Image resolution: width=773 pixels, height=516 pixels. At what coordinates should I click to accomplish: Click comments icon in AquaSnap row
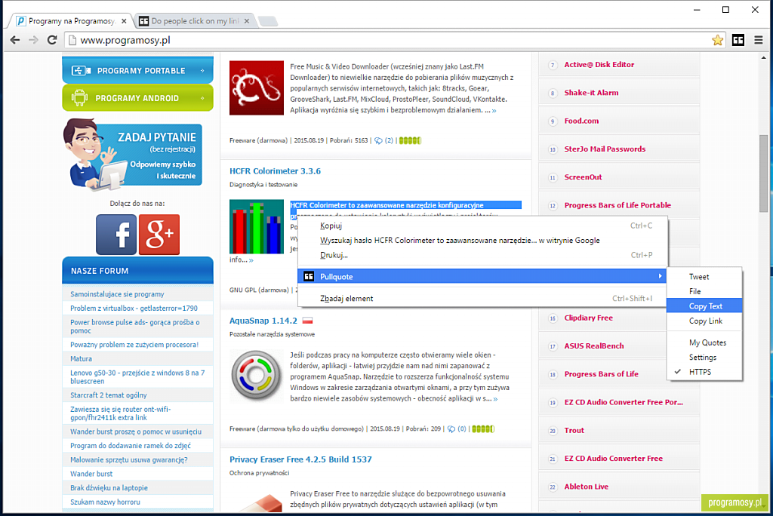(451, 428)
